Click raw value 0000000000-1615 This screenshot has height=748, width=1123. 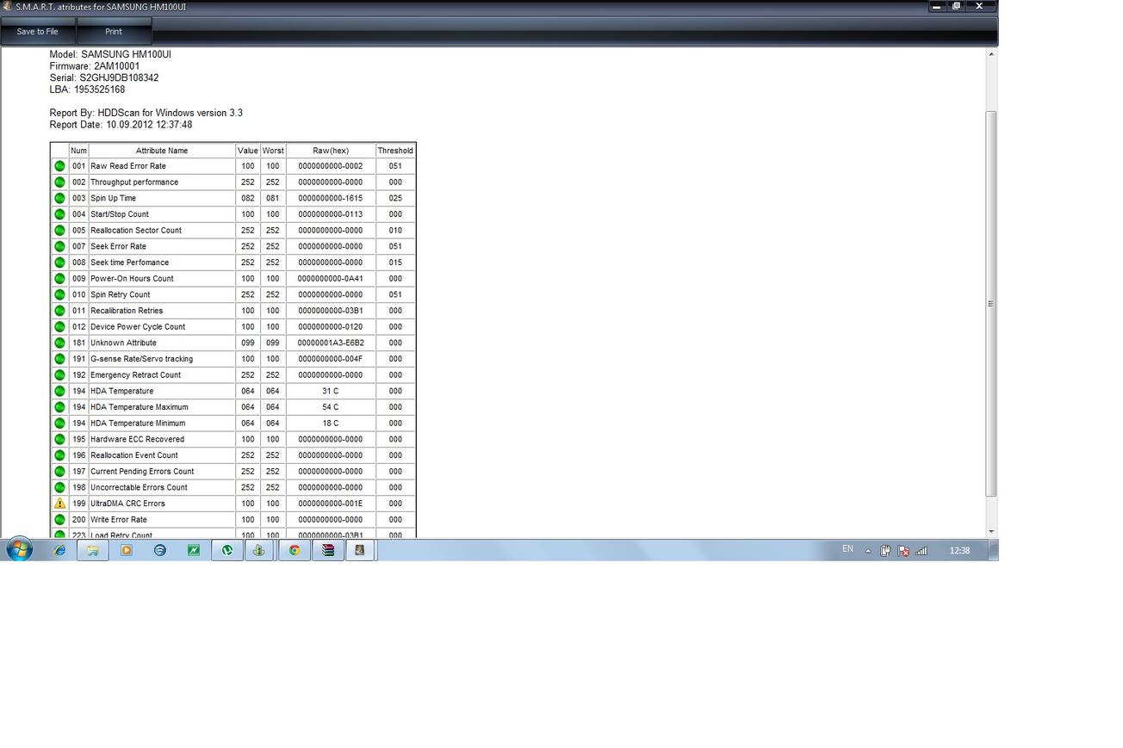[x=331, y=198]
